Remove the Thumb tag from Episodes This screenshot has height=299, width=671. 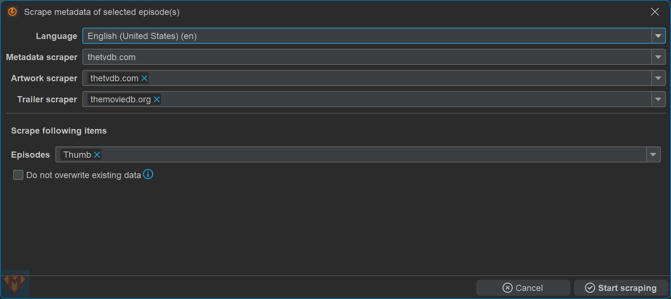(97, 155)
